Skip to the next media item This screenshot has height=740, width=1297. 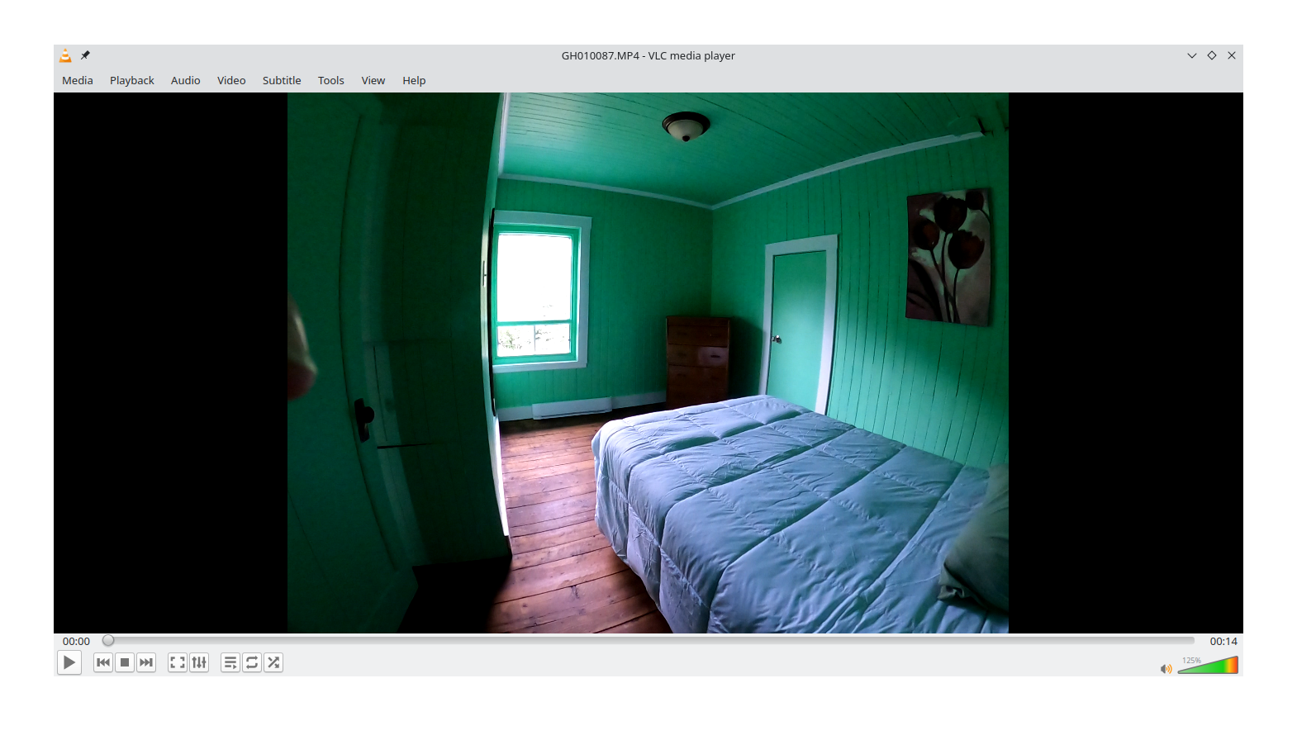146,662
